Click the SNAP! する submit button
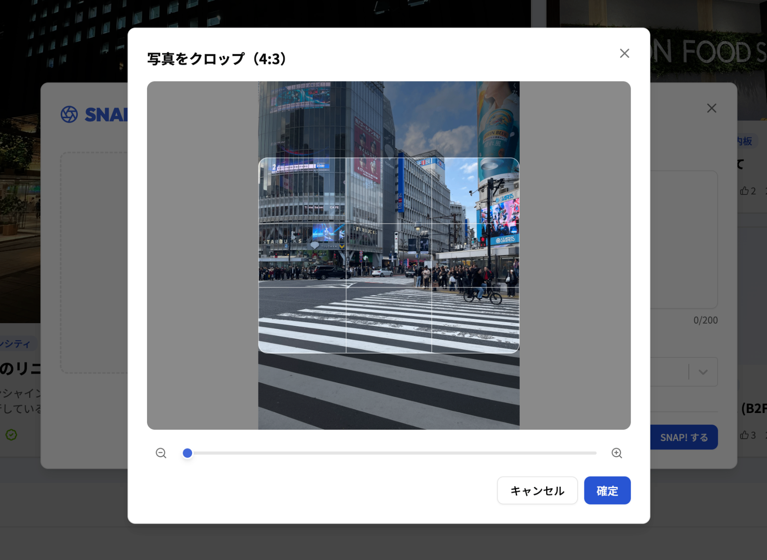 [x=684, y=437]
